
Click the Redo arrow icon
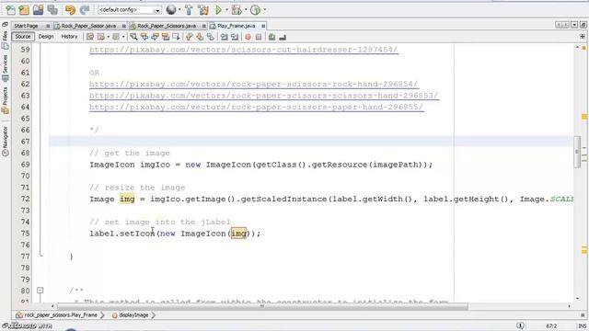pos(85,10)
